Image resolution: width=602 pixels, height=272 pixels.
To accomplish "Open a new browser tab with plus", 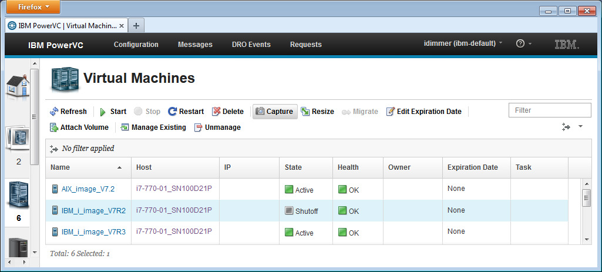I will pos(136,26).
